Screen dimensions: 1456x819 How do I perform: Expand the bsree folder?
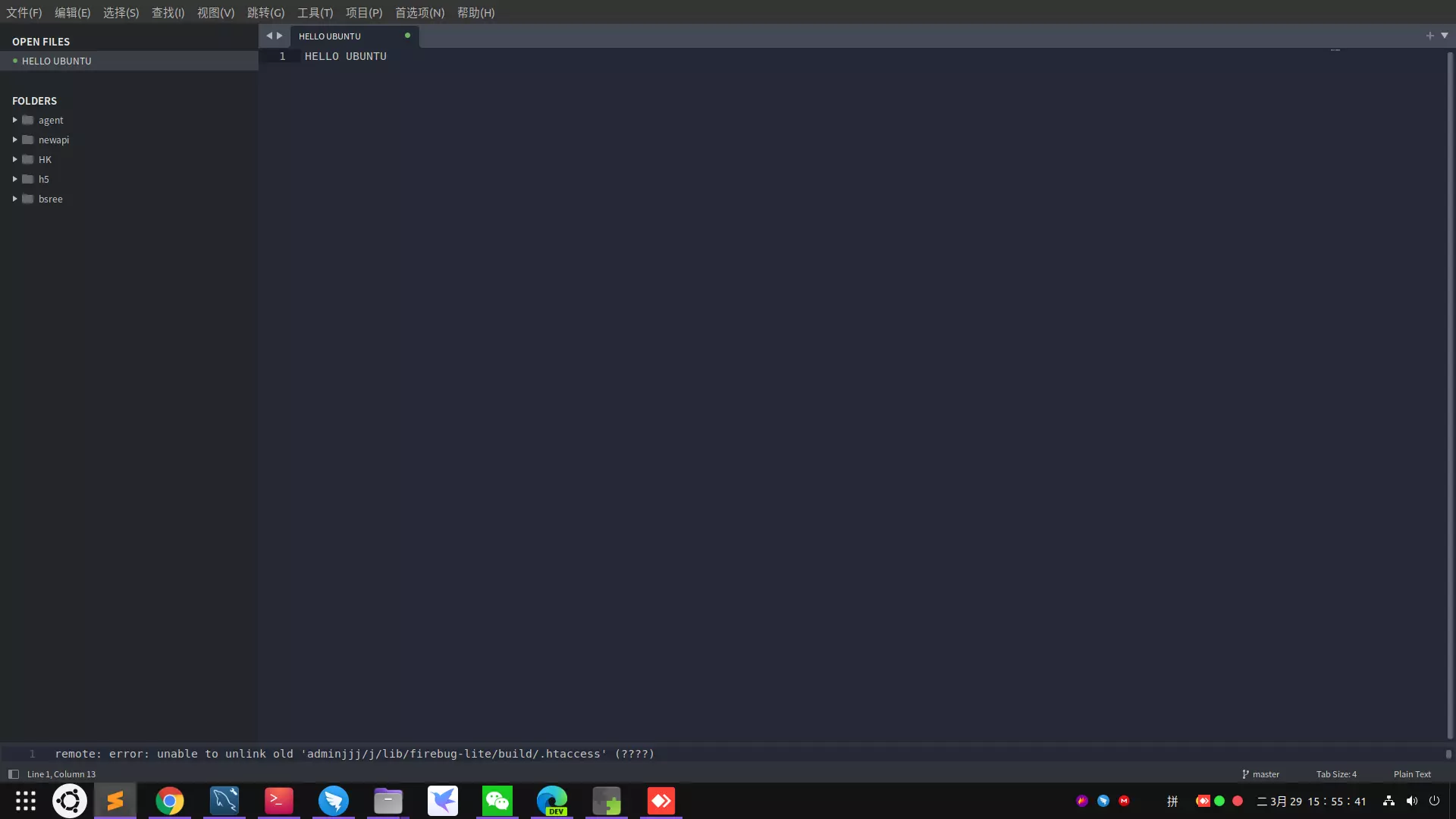point(14,199)
